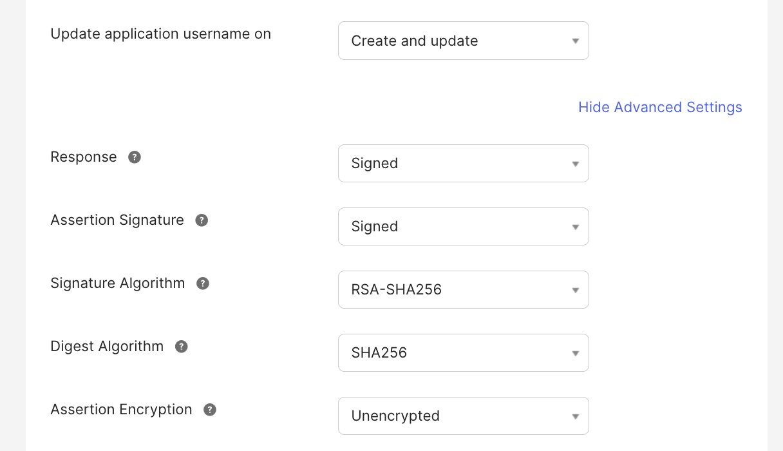Click the Signed value in Response
The width and height of the screenshot is (783, 451).
(x=374, y=163)
